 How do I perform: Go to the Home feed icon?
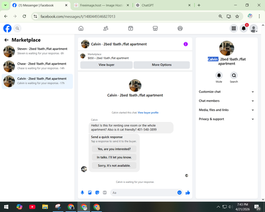[x=81, y=28]
